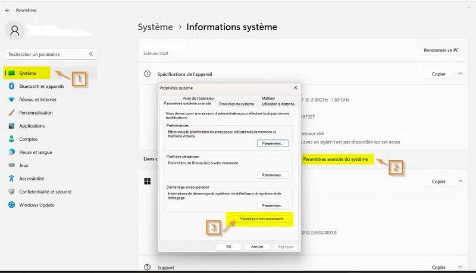Confirm dialog with OK button
Screen dimensions: 476x273
pyautogui.click(x=228, y=247)
